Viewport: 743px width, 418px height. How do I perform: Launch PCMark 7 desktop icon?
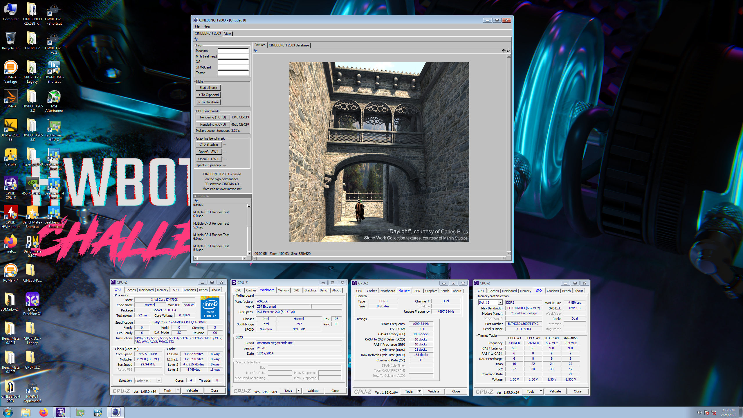(x=11, y=273)
